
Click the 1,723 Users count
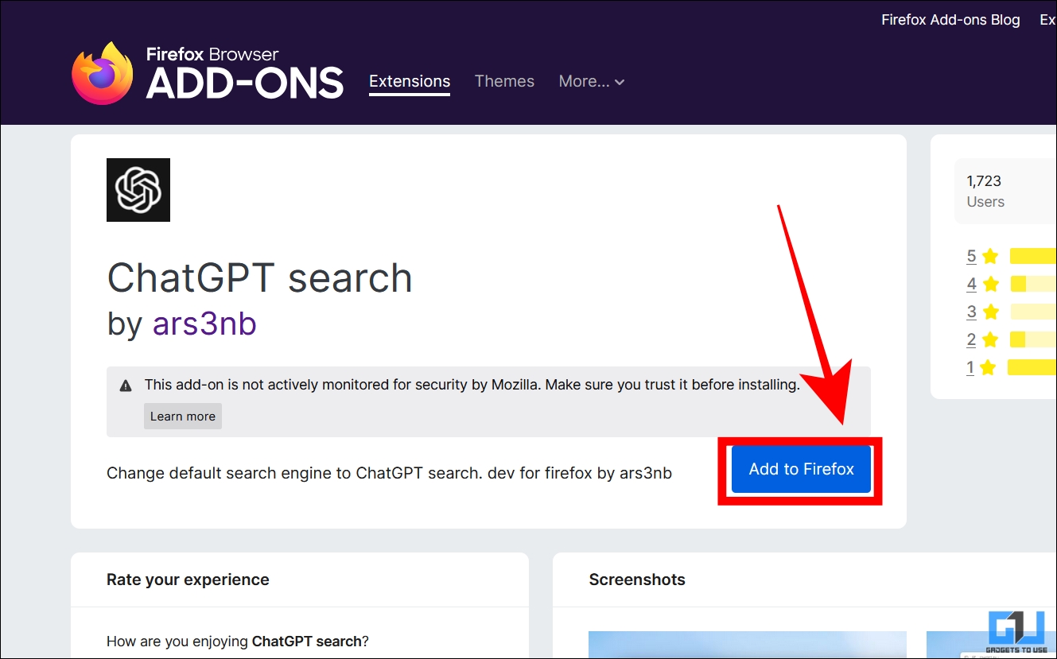[x=985, y=192]
